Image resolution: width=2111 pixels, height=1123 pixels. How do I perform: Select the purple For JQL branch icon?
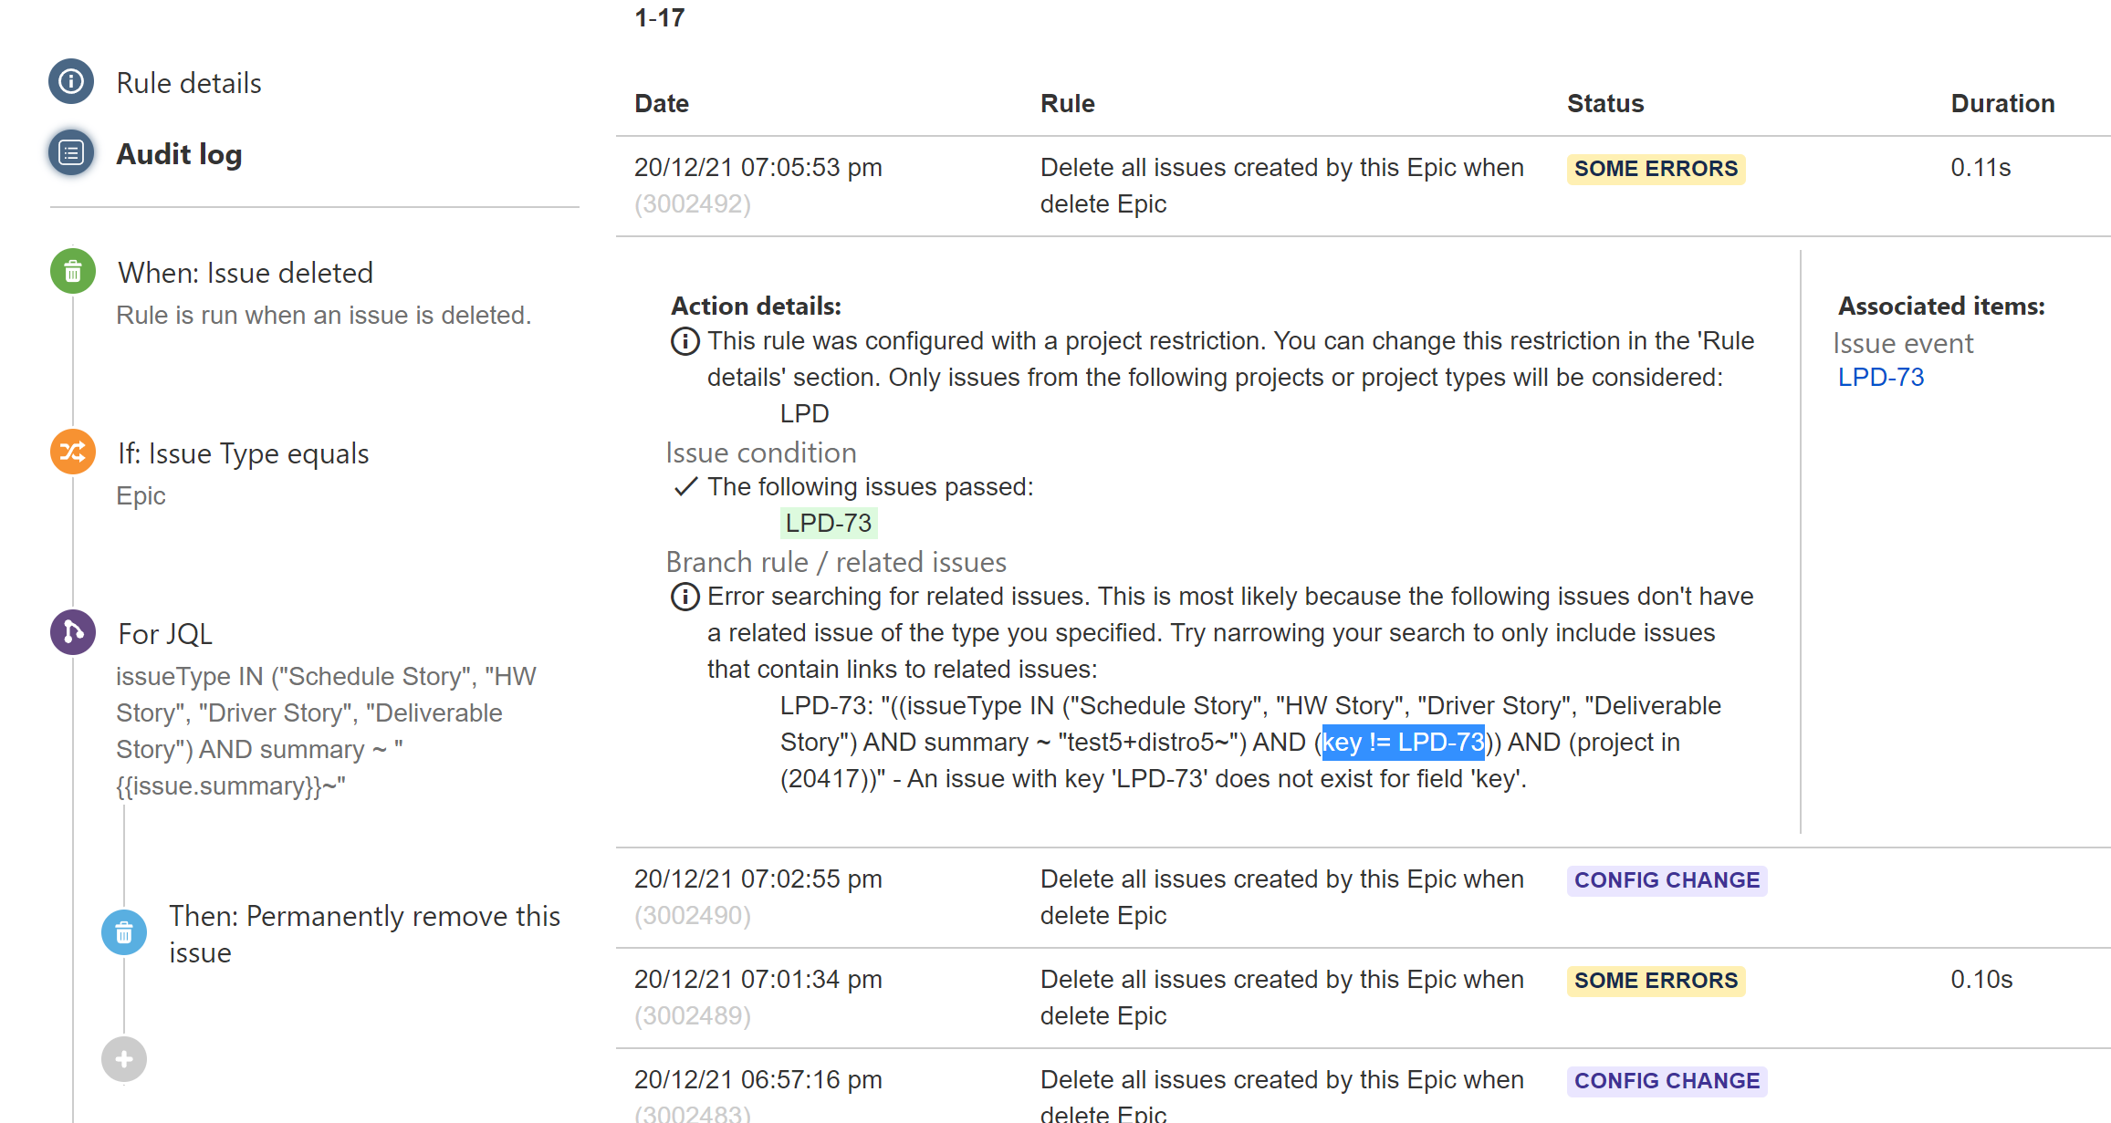(x=73, y=632)
